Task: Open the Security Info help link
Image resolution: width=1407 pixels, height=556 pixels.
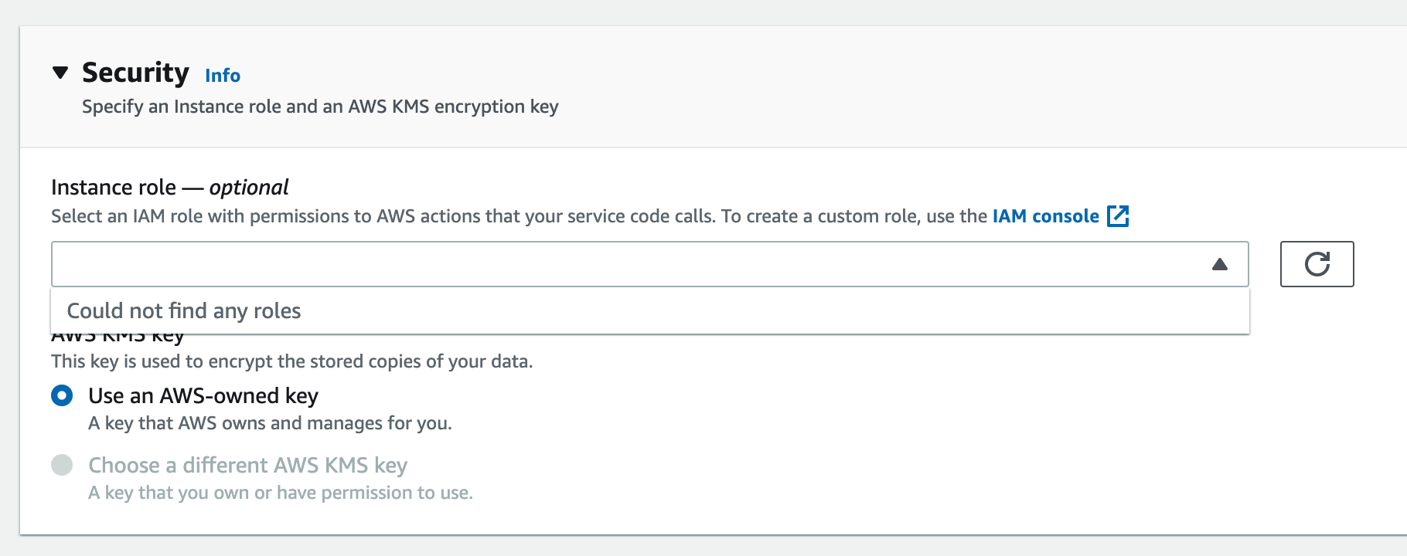Action: [x=221, y=75]
